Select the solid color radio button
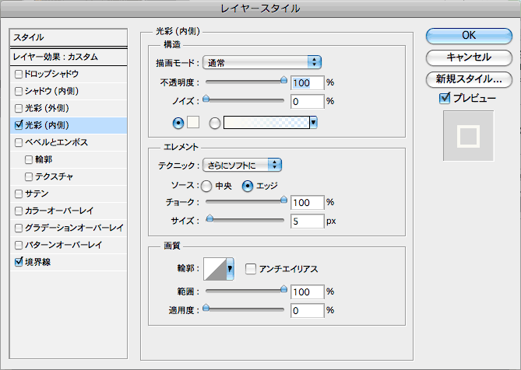Viewport: 521px width, 370px height. [178, 124]
